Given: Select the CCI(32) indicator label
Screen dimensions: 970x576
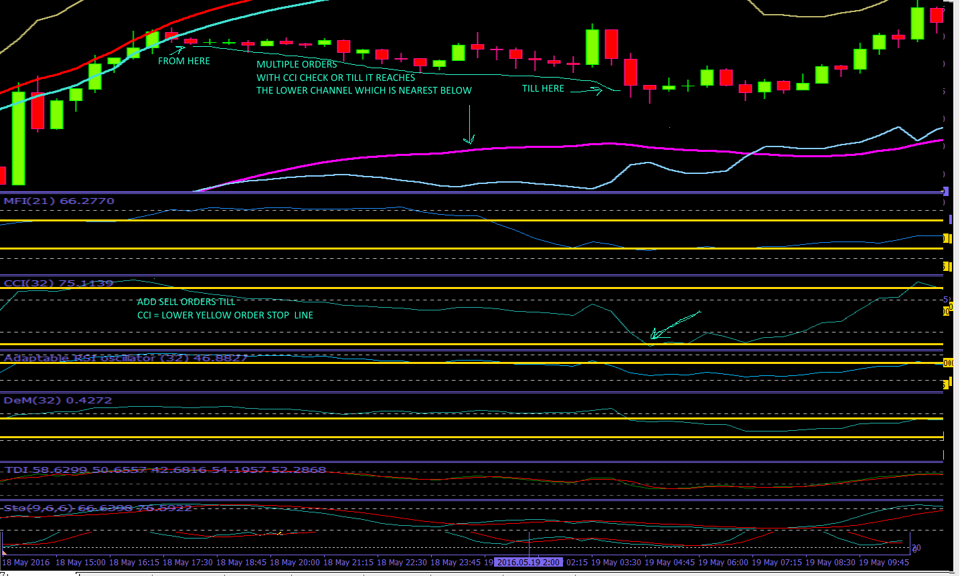Looking at the screenshot, I should [x=58, y=283].
